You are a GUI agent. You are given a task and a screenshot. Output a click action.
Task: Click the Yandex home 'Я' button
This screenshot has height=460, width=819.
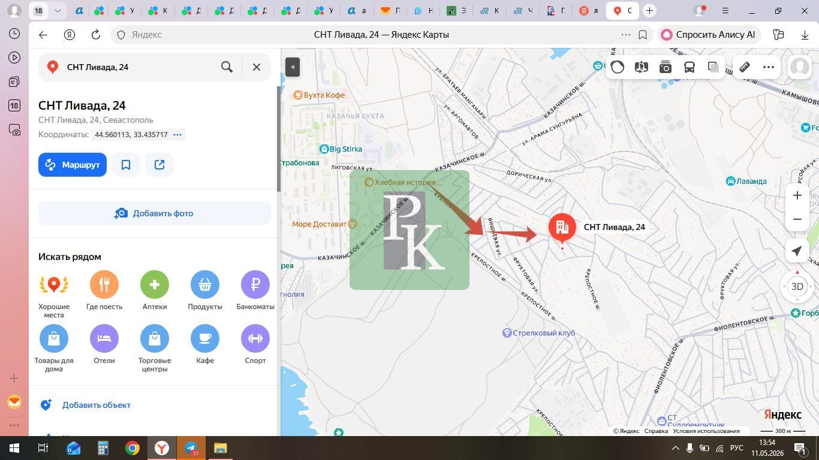70,35
